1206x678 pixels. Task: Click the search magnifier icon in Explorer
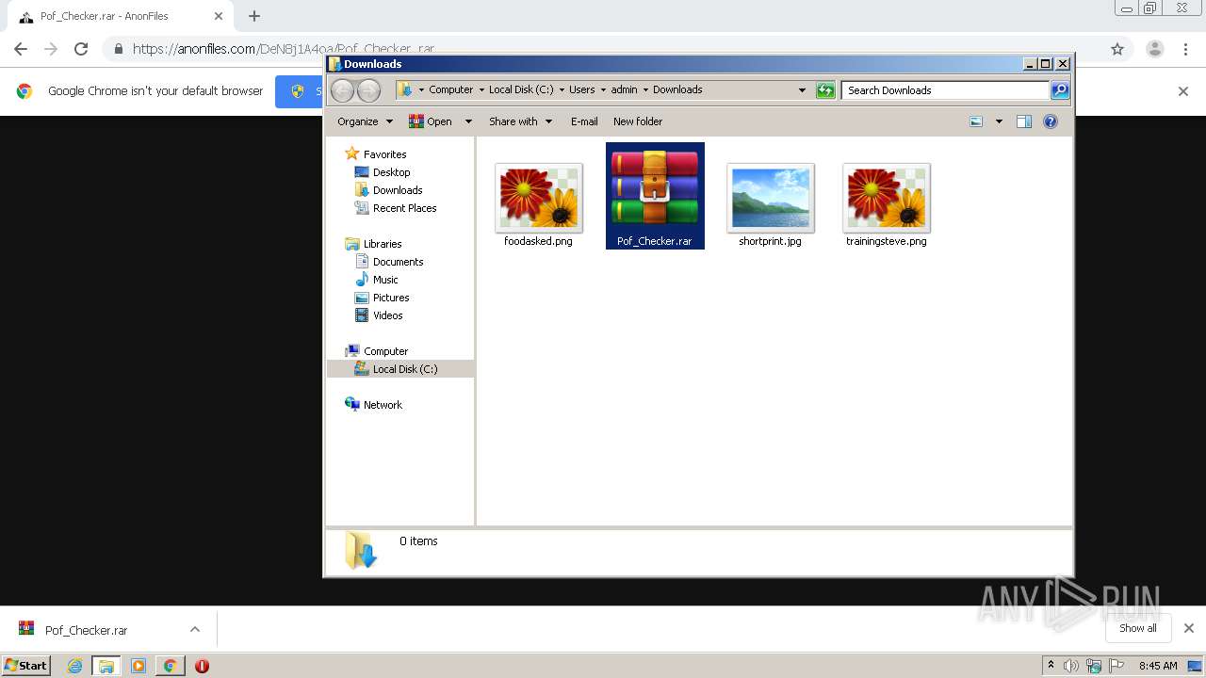click(x=1060, y=90)
